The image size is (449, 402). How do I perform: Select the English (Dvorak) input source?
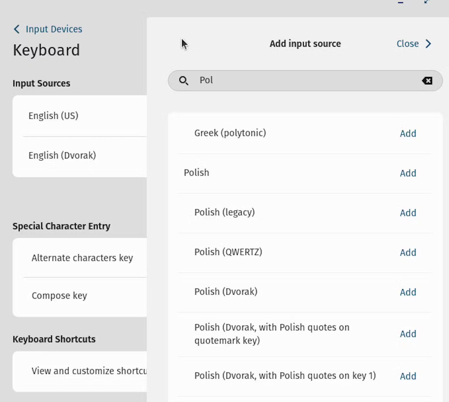62,155
